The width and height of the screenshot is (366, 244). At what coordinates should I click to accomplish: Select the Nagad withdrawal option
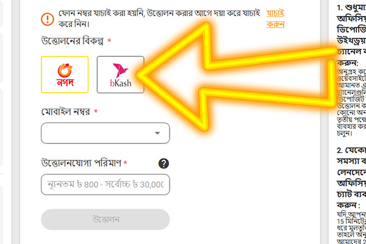(65, 74)
